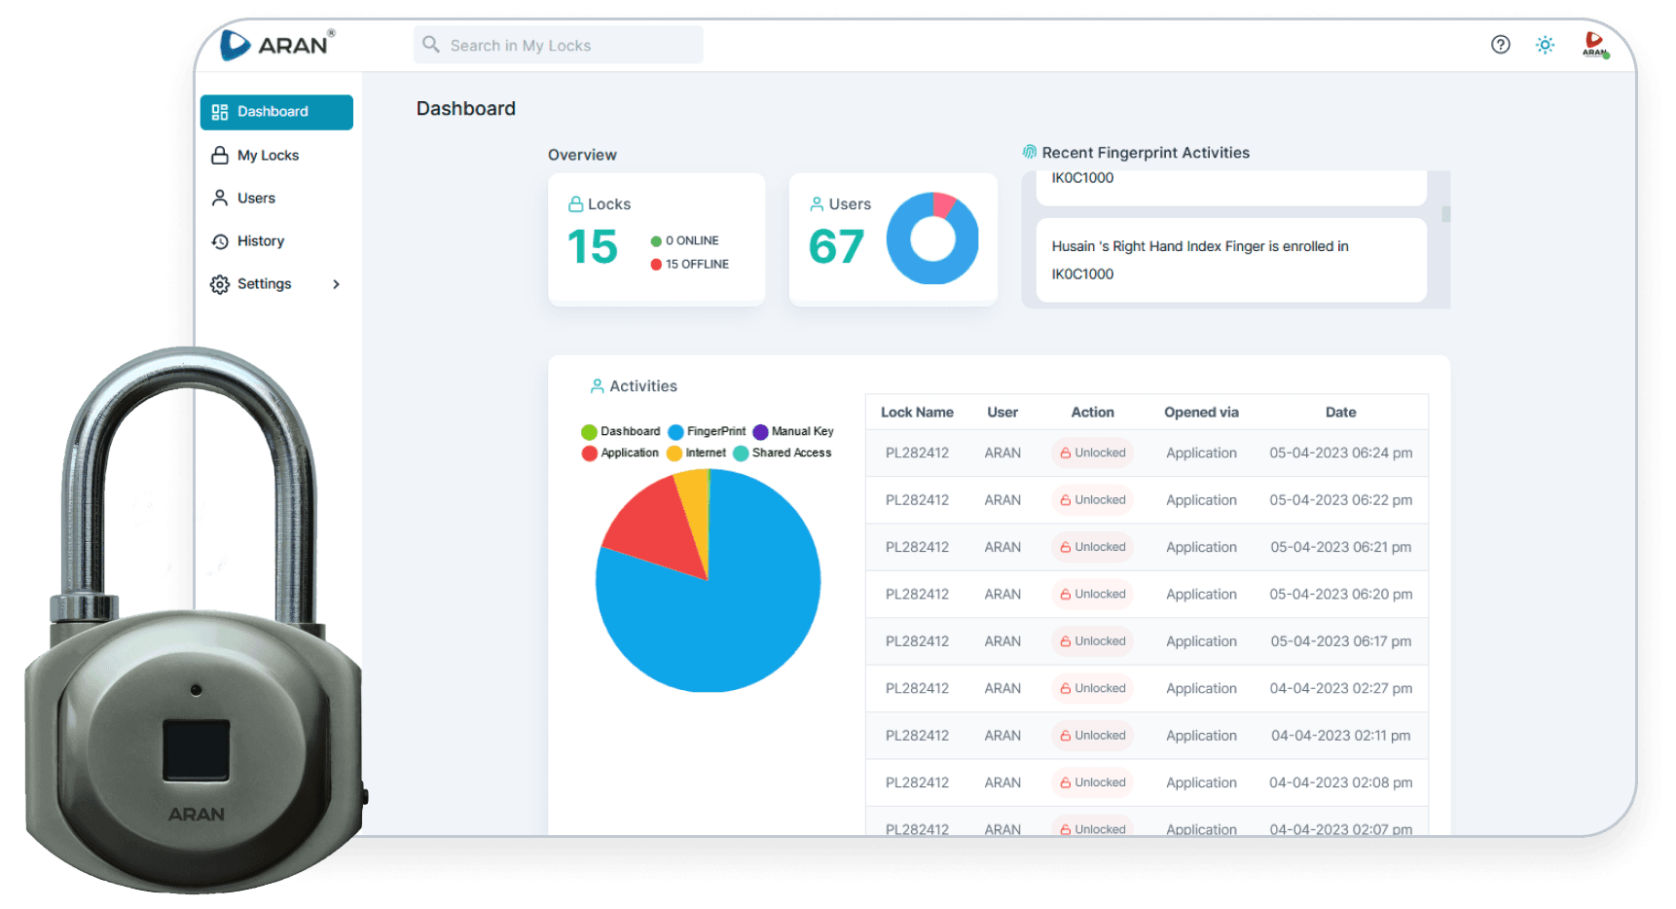1676x909 pixels.
Task: Click the Husain fingerprint enrolled activity card
Action: pyautogui.click(x=1231, y=260)
